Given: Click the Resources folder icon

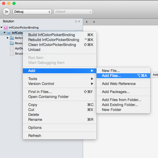Looking at the screenshot, I should (12, 43).
